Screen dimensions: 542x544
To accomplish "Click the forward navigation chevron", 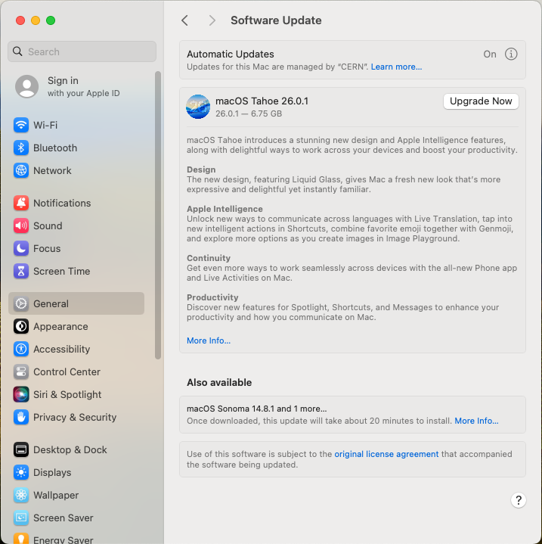I will click(x=212, y=20).
